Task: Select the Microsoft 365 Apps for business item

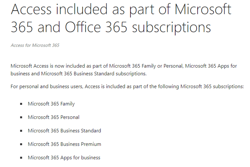Action: tap(64, 158)
